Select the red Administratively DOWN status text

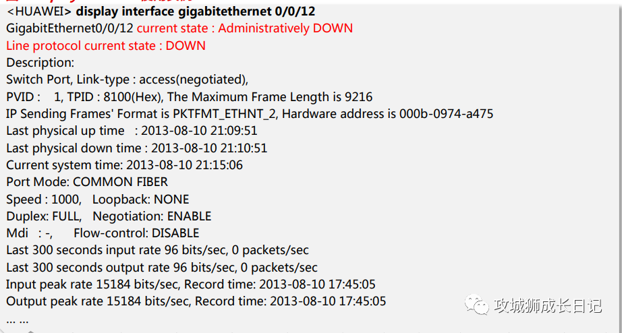[285, 28]
